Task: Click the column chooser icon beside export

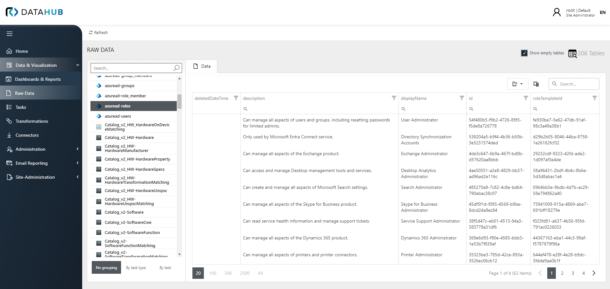Action: pos(536,84)
